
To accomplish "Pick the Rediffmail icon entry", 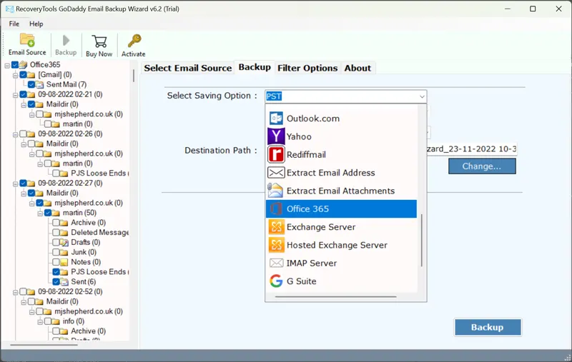I will [276, 154].
